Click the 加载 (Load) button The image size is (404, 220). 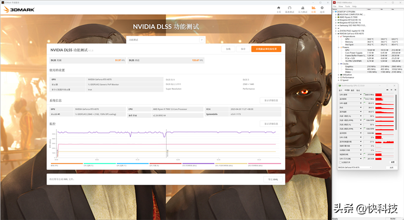click(228, 49)
